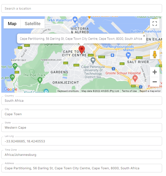Switch to Map view tab
The height and width of the screenshot is (176, 166).
point(12,24)
